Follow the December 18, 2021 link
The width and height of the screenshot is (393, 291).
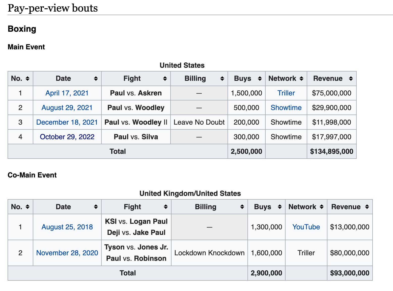point(67,122)
